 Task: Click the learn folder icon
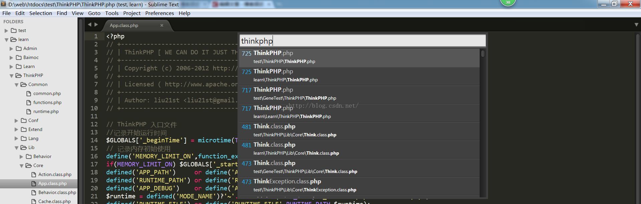pyautogui.click(x=14, y=39)
